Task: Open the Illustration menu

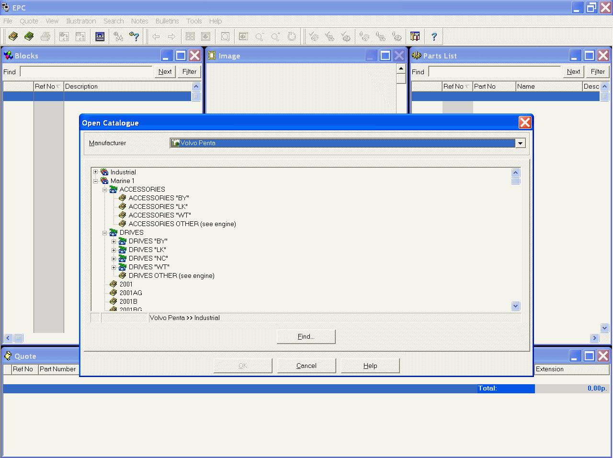Action: 81,21
